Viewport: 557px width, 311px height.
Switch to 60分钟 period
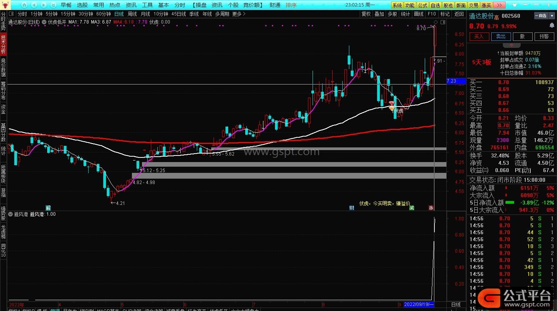[103, 14]
